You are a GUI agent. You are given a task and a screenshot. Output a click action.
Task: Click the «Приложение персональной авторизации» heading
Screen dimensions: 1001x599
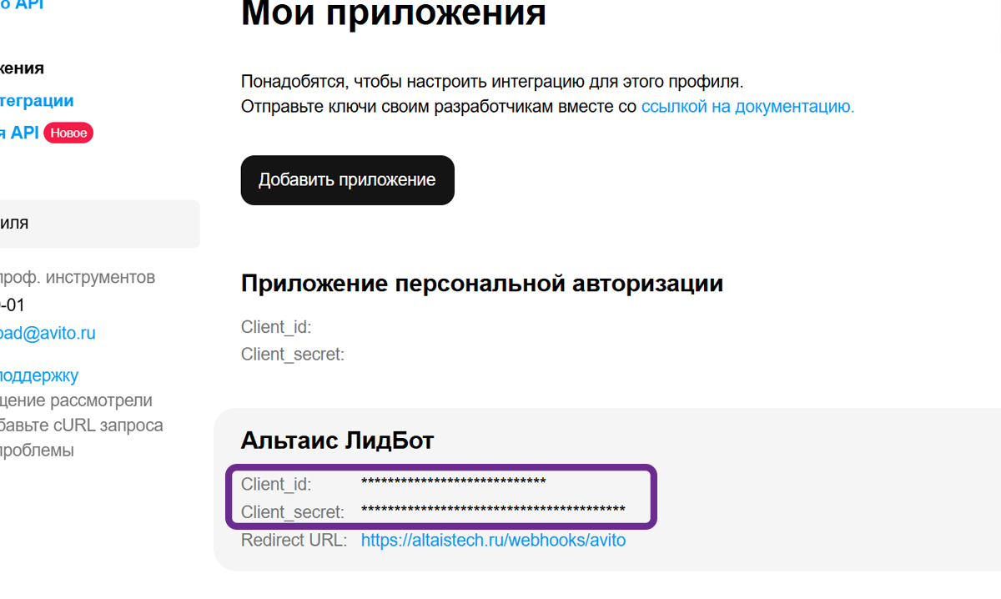481,283
